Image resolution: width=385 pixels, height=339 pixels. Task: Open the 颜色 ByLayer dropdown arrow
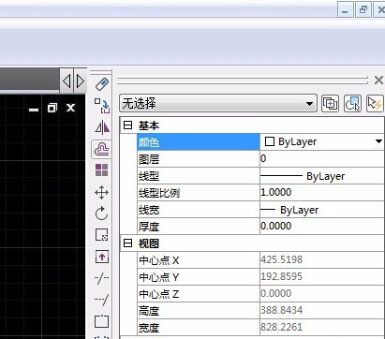pos(378,141)
